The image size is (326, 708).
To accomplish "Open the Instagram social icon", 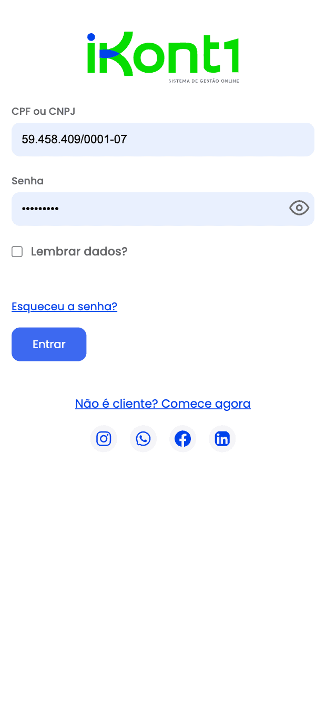I will (104, 438).
